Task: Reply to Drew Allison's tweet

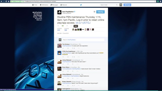Action: [63, 71]
